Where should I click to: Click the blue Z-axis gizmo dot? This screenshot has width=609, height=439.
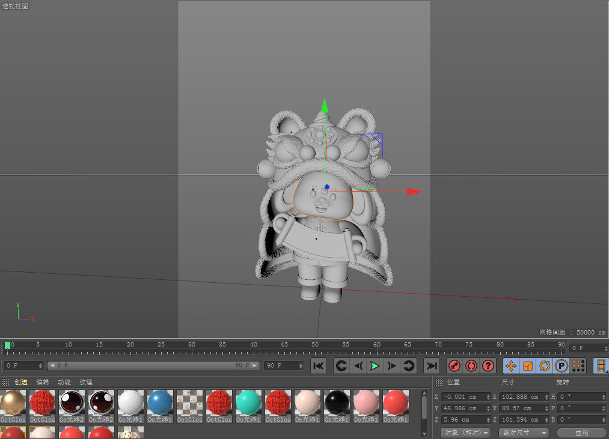point(327,187)
